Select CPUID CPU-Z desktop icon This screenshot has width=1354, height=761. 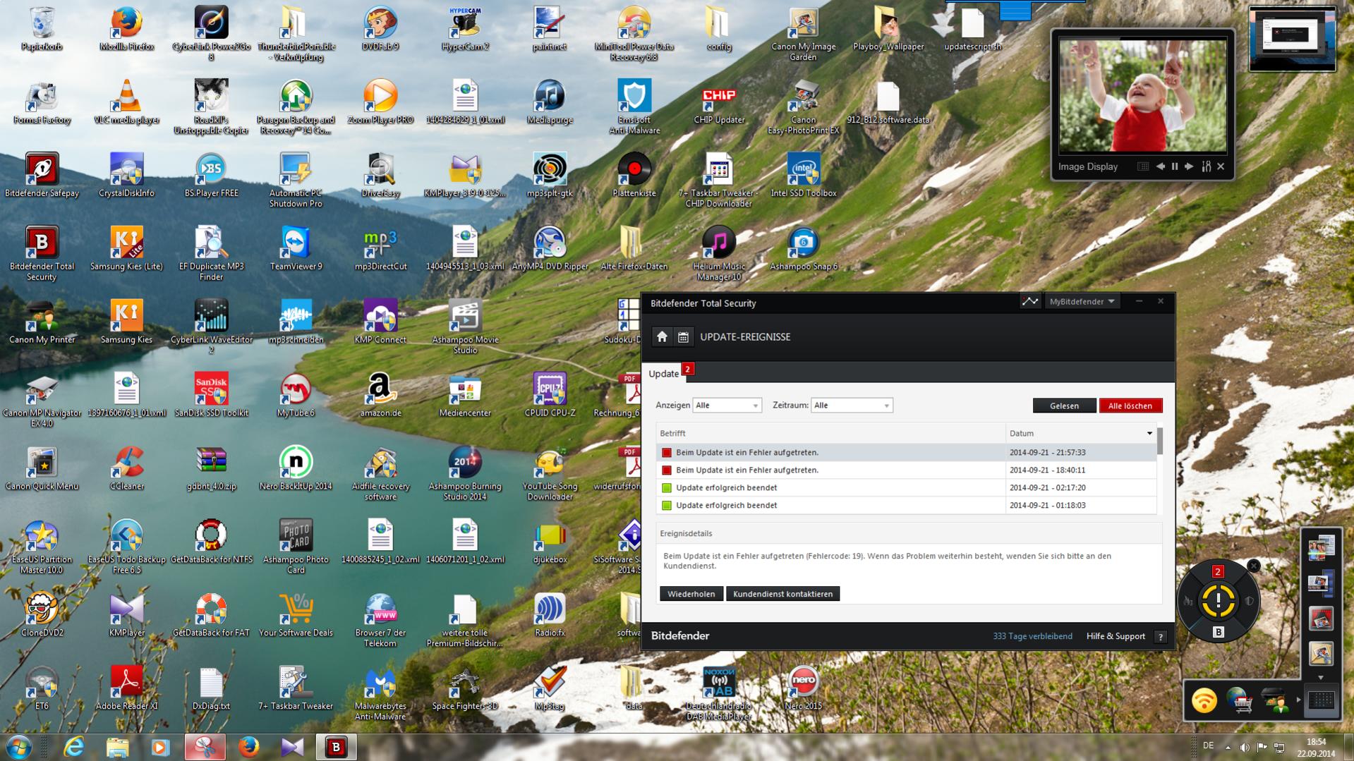[x=550, y=396]
